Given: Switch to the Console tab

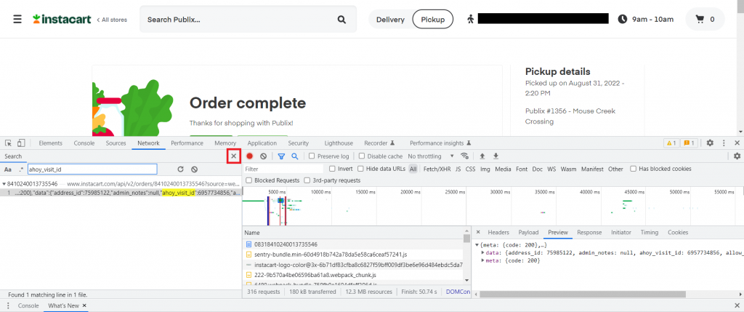Looking at the screenshot, I should click(x=84, y=143).
